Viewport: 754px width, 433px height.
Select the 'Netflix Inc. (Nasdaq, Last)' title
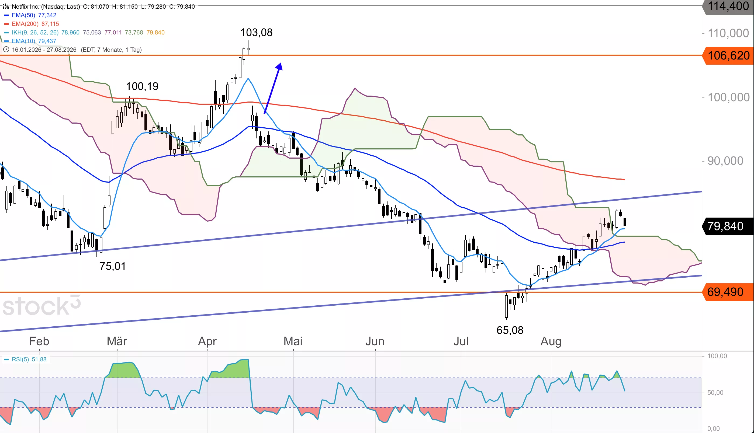46,6
